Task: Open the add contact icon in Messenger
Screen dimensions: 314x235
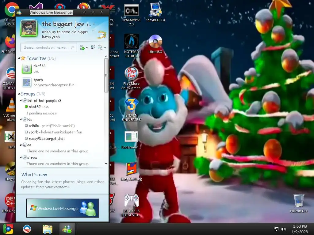Action: coord(82,47)
